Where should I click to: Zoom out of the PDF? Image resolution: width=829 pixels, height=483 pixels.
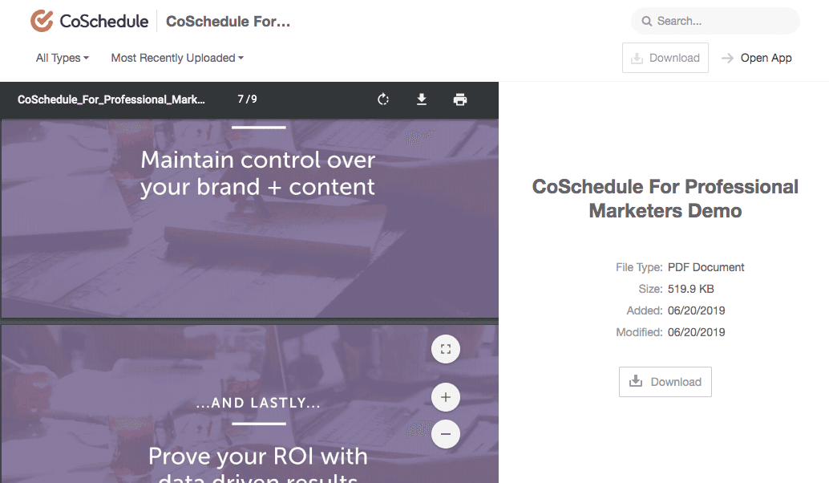coord(446,434)
